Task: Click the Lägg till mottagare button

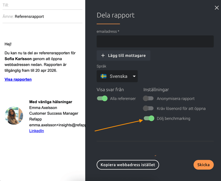Action: tap(123, 55)
